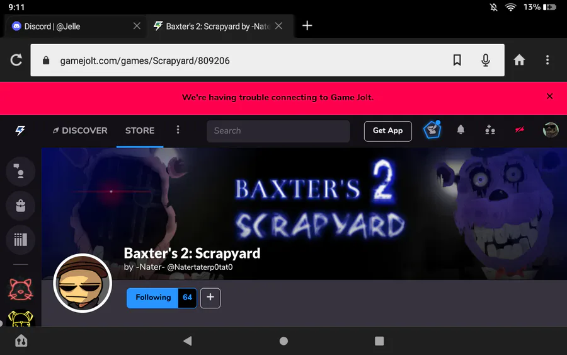This screenshot has height=355, width=567.
Task: Open the notifications bell
Action: coord(461,130)
